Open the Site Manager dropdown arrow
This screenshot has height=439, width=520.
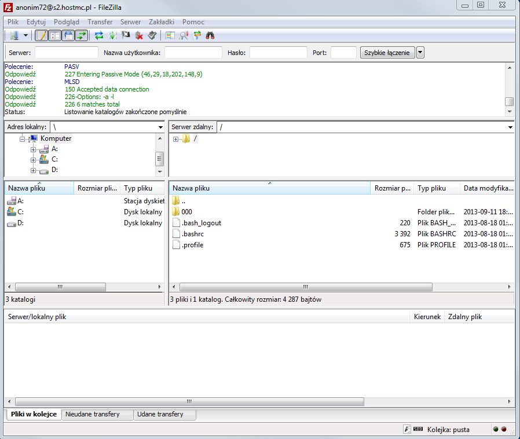point(26,35)
